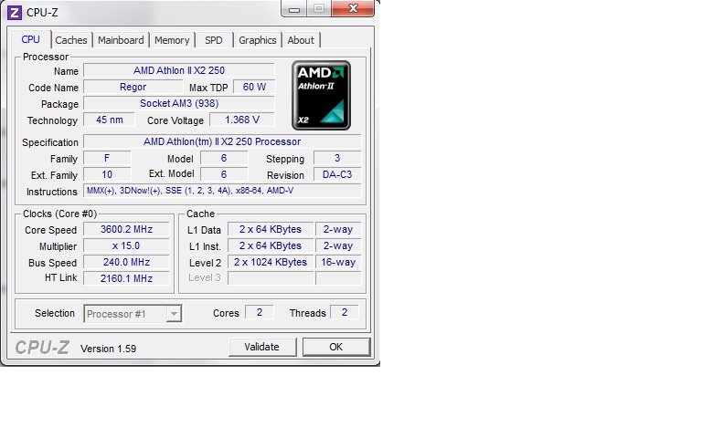Click the L1 Data size 2 x 64 KBytes

point(271,229)
